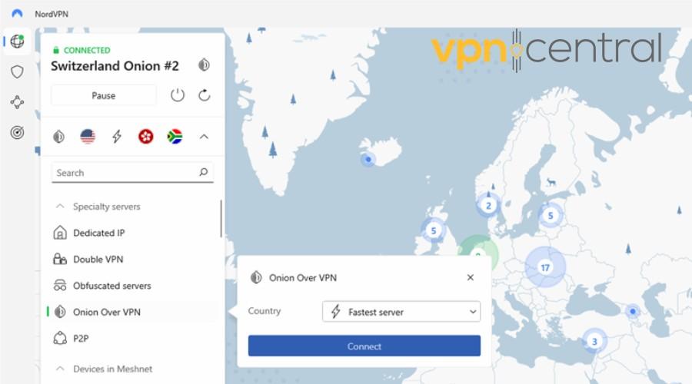Viewport: 692px width, 384px height.
Task: Click the lightning quick connect icon
Action: [x=117, y=137]
